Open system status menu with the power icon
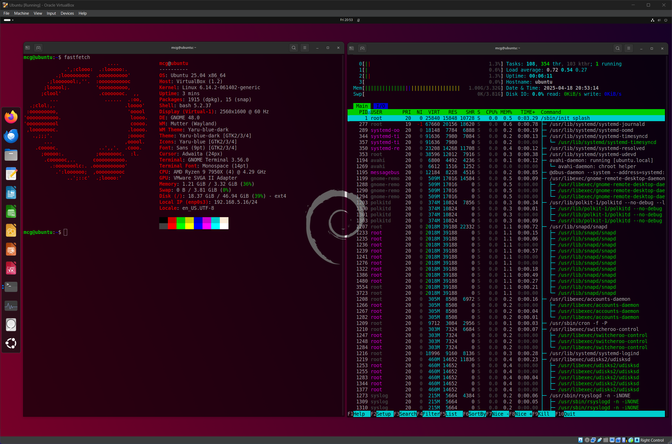 point(666,20)
